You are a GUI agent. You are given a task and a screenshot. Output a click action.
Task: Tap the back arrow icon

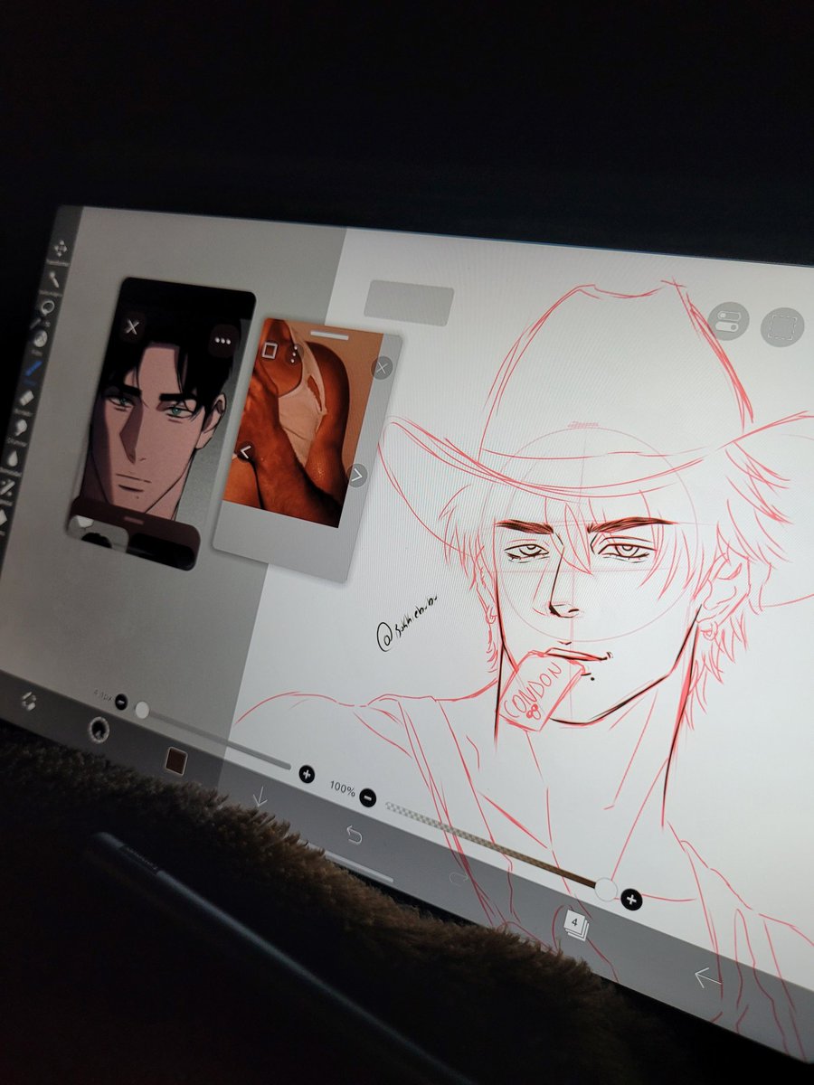[x=706, y=976]
